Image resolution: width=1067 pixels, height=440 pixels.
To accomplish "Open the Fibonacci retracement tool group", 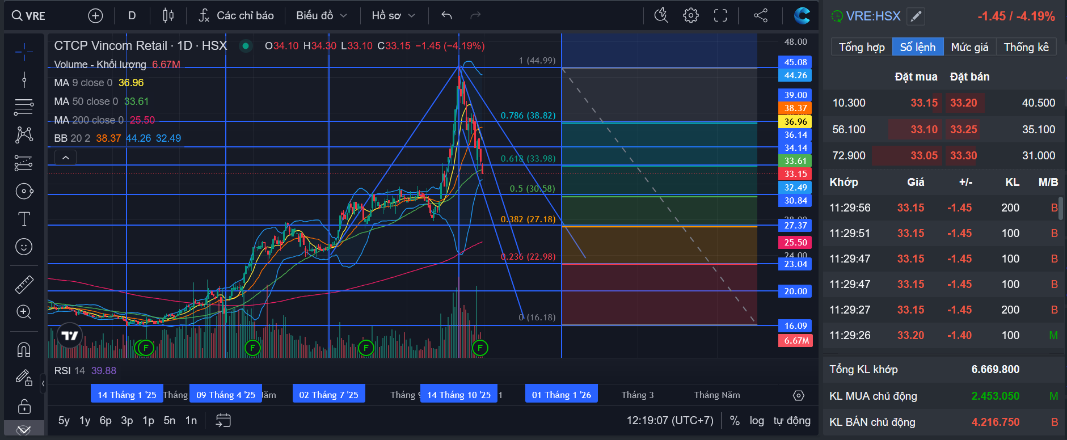I will click(24, 107).
